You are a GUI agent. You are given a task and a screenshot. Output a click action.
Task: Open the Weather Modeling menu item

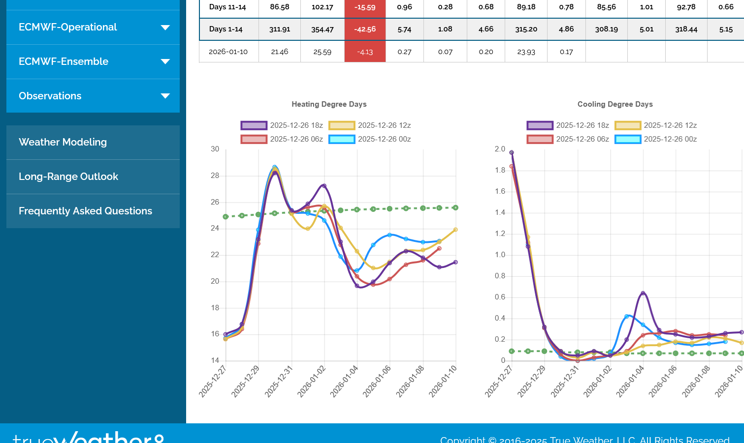tap(63, 142)
